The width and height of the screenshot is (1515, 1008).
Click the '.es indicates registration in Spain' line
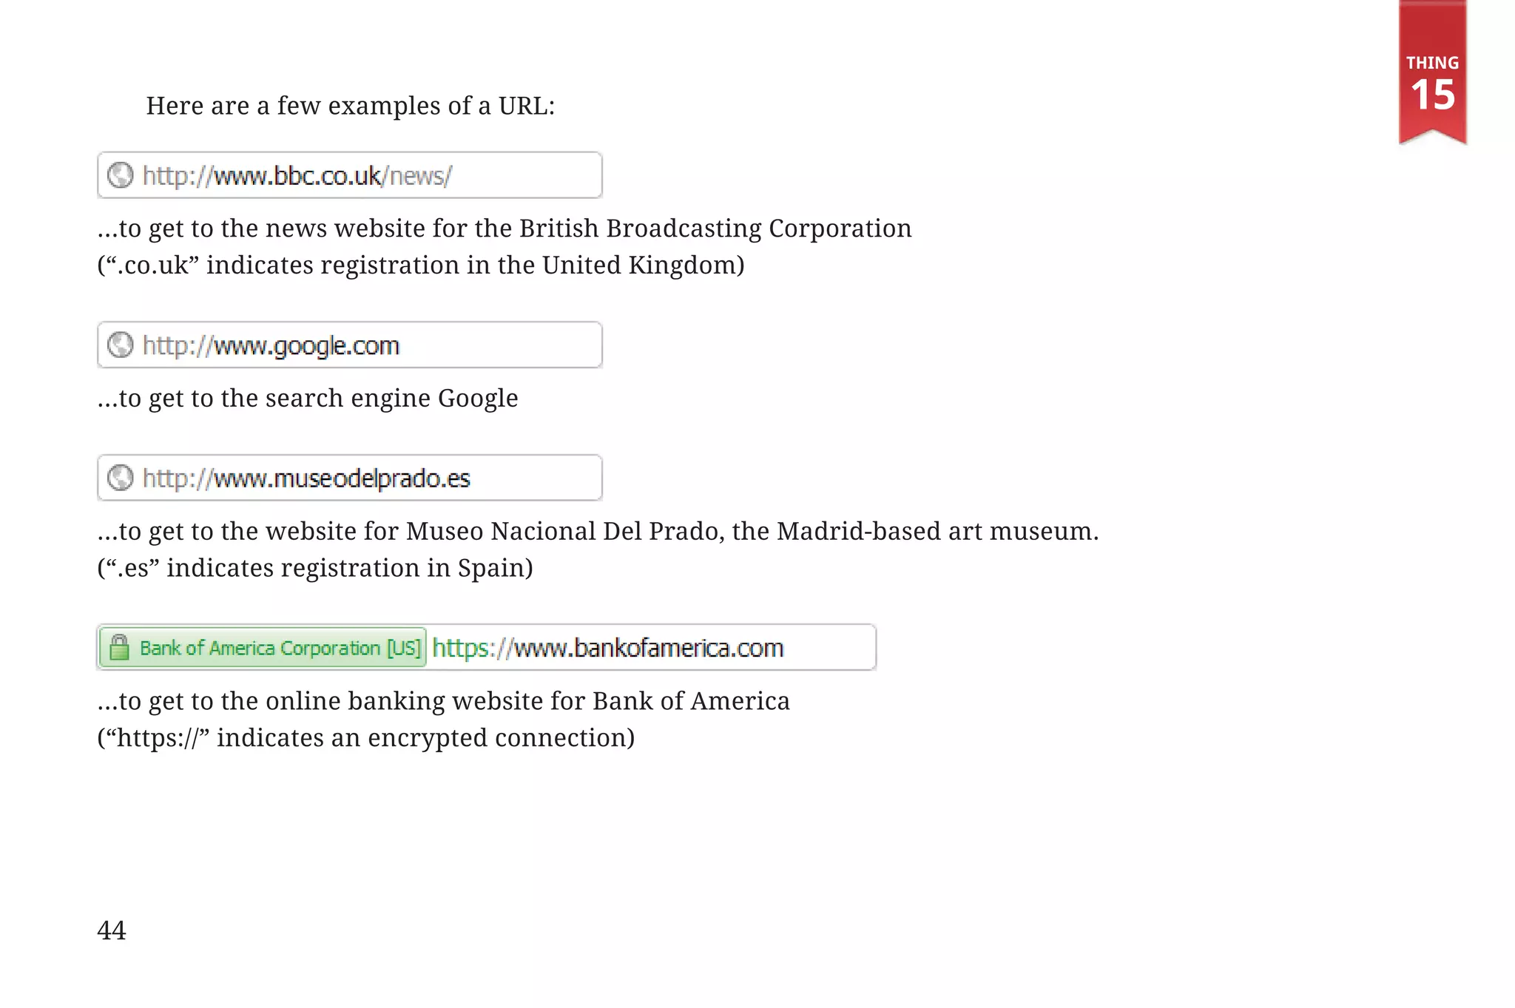click(315, 568)
